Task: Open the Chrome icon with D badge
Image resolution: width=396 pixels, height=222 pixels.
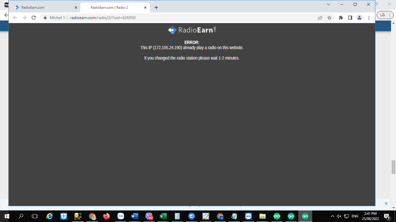Action: pyautogui.click(x=220, y=216)
